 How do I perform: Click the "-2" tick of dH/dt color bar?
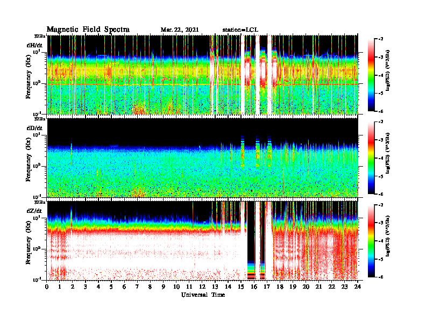click(x=381, y=39)
